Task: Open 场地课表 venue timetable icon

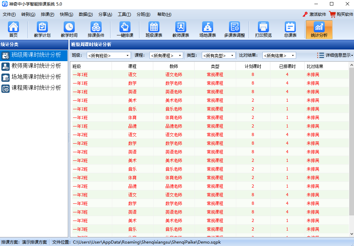Action: coord(207,30)
